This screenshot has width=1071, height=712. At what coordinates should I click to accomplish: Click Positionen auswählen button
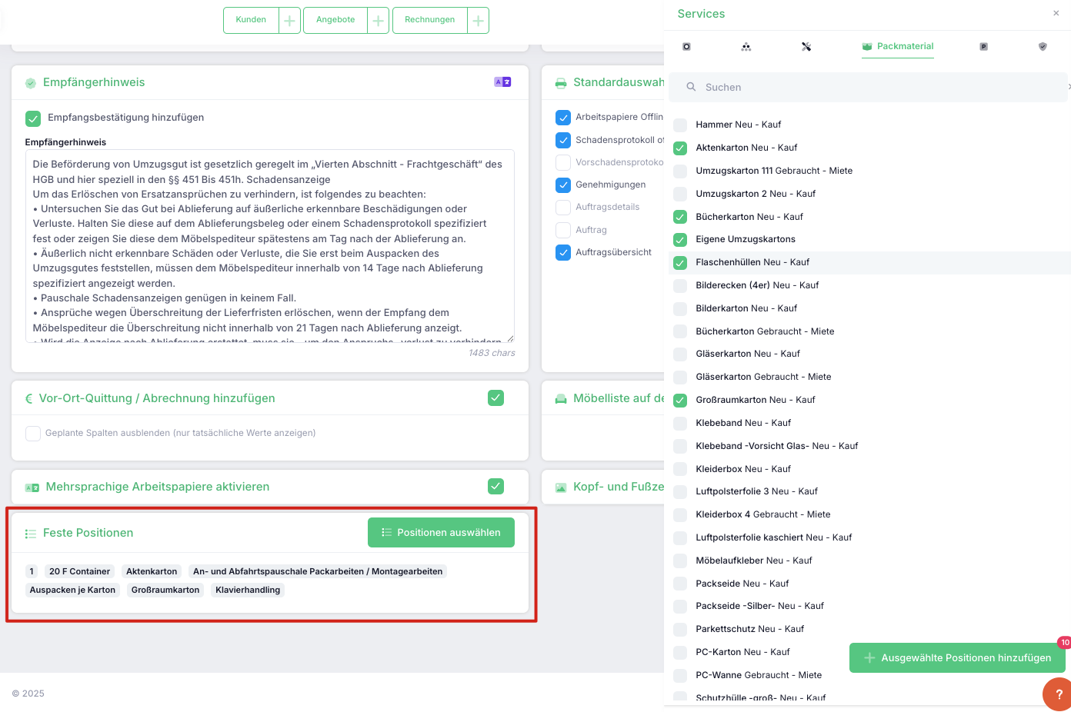coord(441,533)
